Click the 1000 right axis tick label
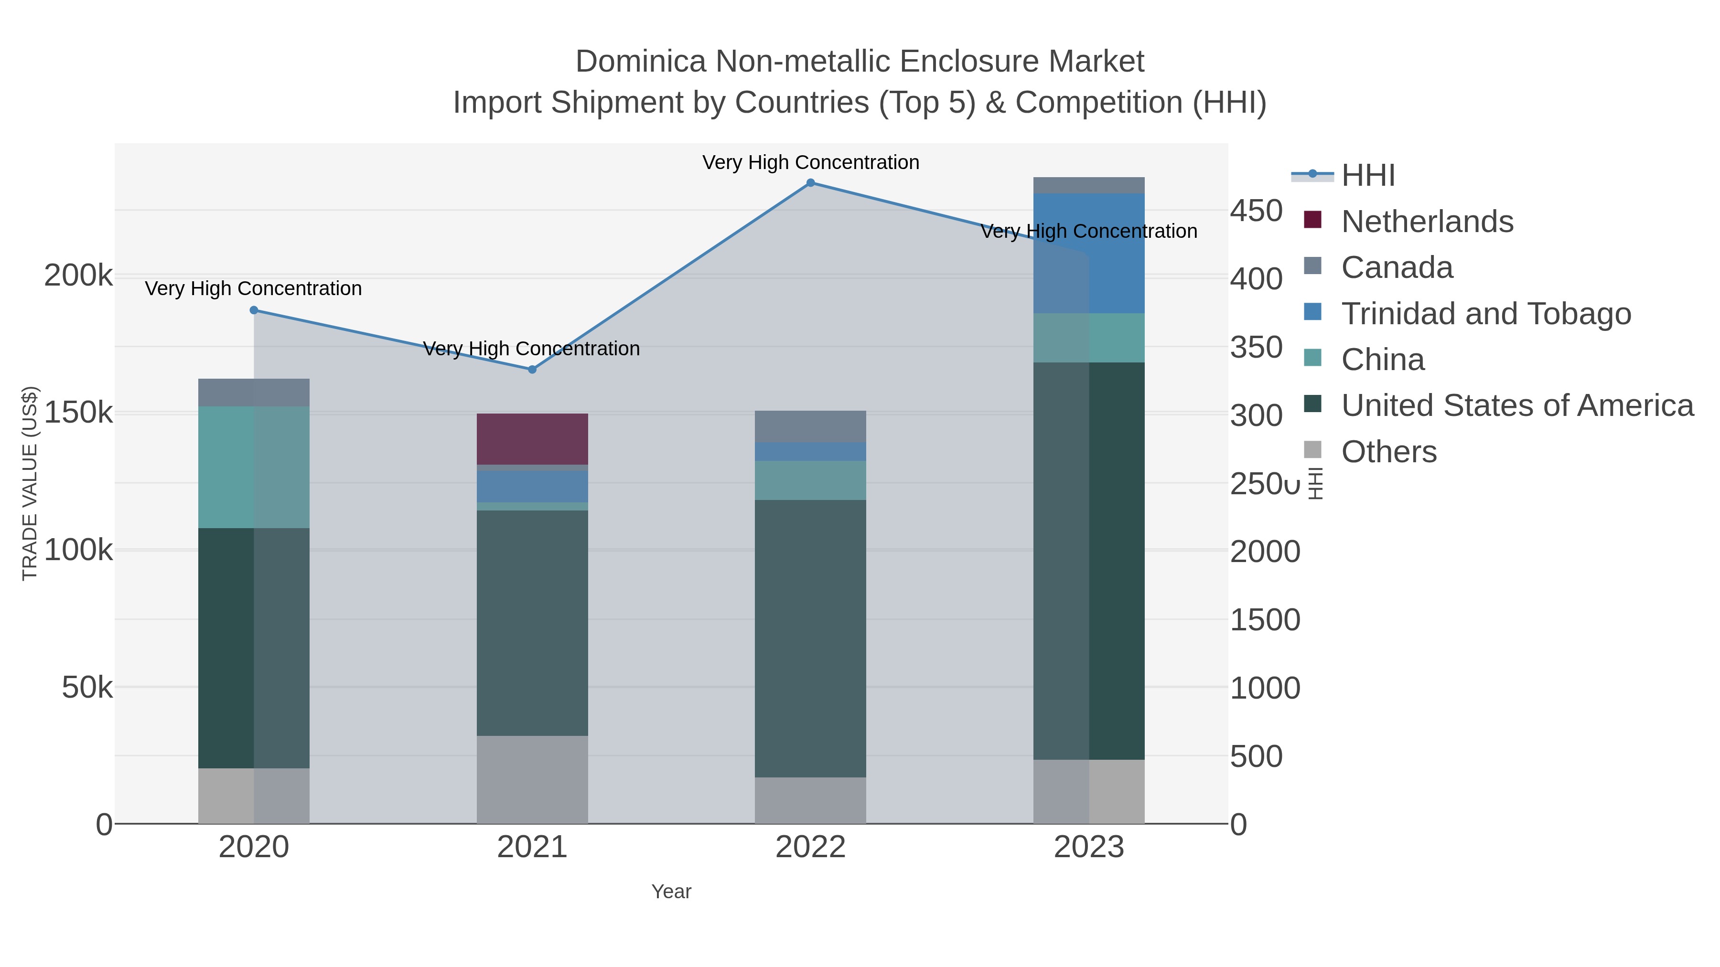The width and height of the screenshot is (1720, 967). 1265,688
